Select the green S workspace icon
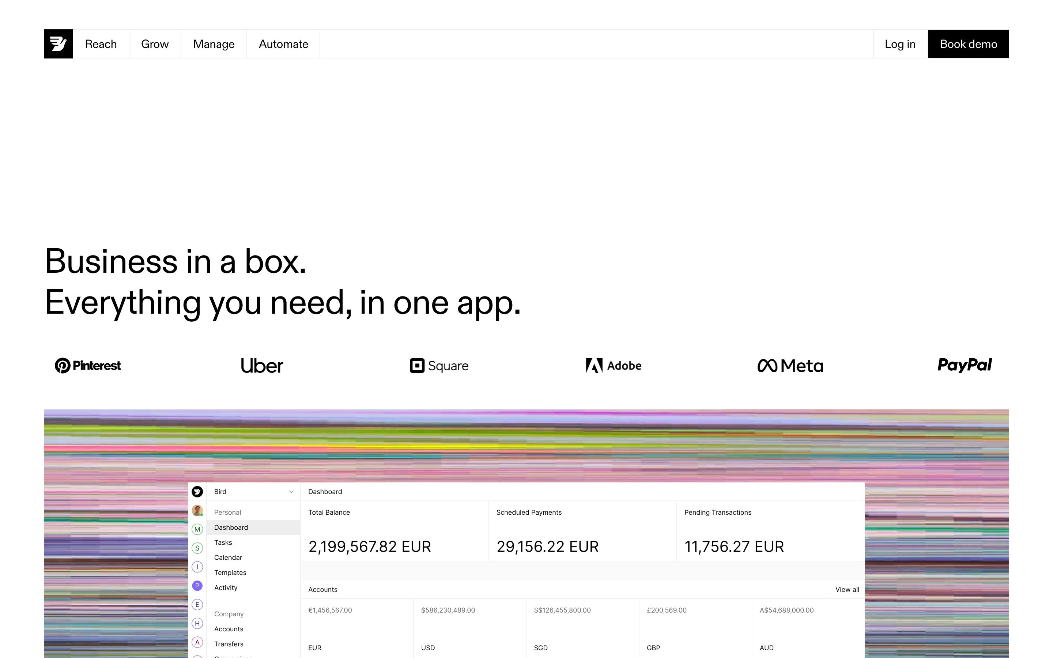Screen dimensions: 1053x658 tap(197, 548)
